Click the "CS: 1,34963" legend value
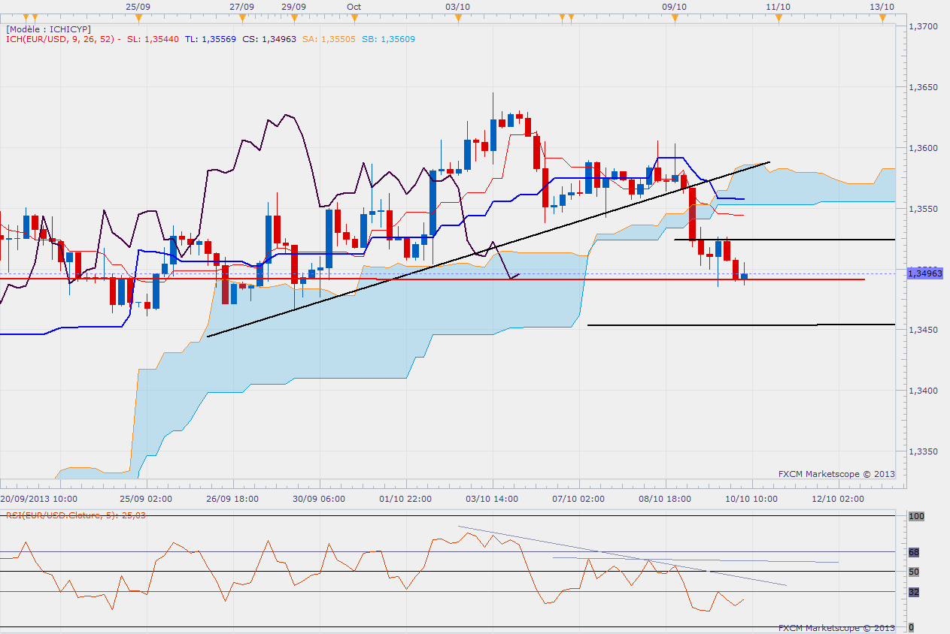This screenshot has height=634, width=950. (269, 39)
